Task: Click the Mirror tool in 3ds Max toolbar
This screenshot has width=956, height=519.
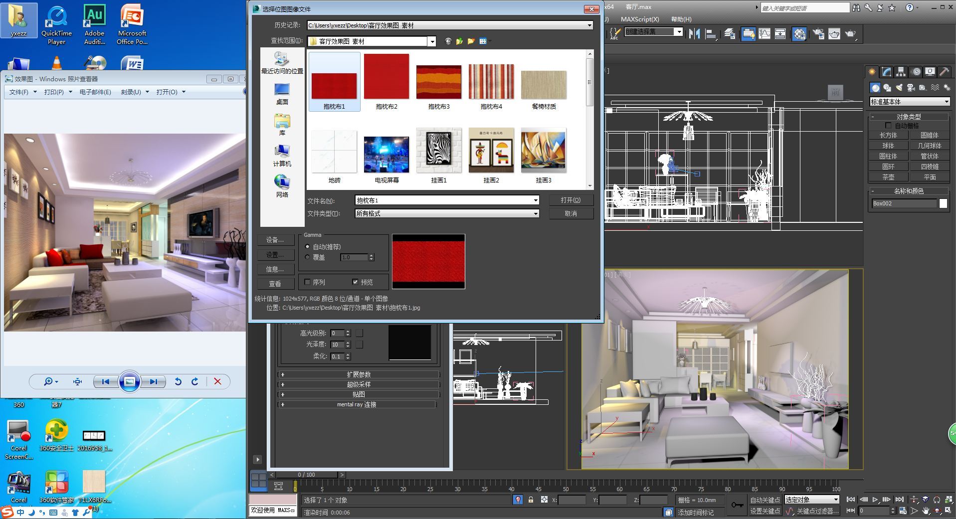Action: point(694,34)
